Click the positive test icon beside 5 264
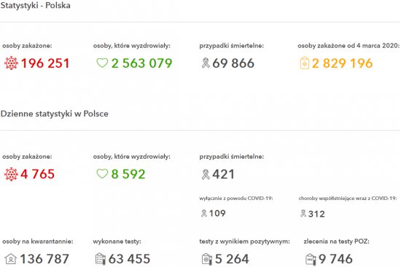Screen dimensions: 401x267 tap(206, 259)
